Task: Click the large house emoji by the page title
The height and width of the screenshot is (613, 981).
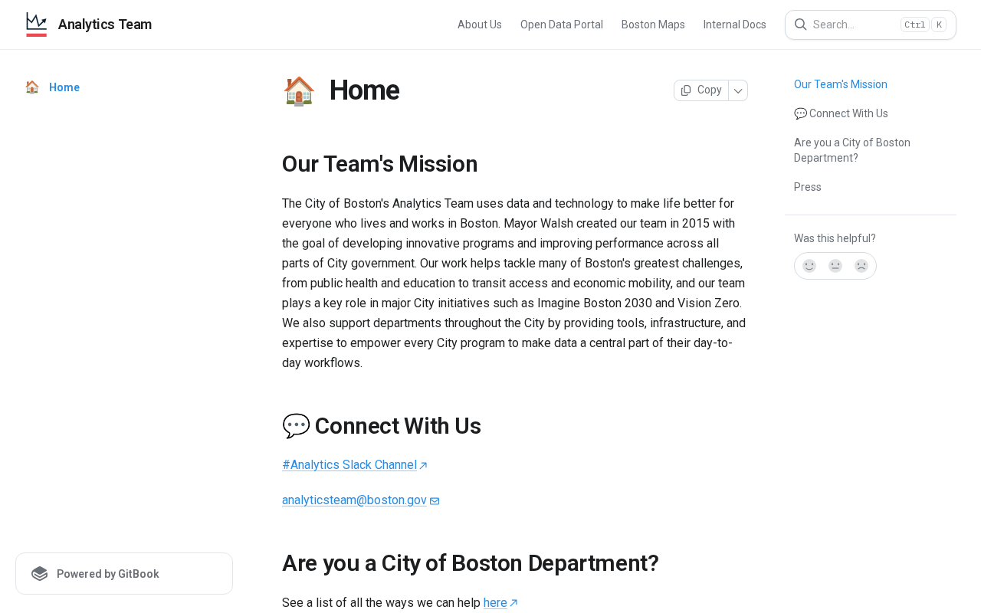Action: pyautogui.click(x=299, y=90)
